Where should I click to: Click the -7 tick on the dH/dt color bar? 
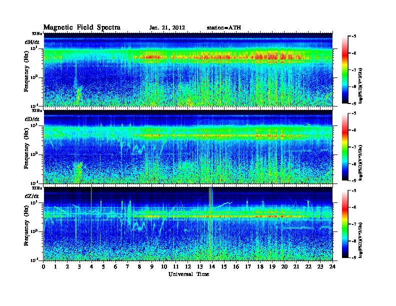[x=354, y=70]
